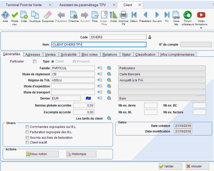The image size is (214, 171).
Task: Open the Bloc notes tab
Action: 90,54
